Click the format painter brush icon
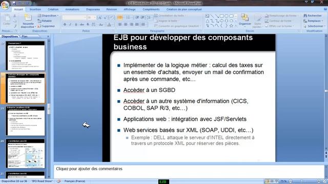Screen dimensions: 328x184 tap(15, 26)
